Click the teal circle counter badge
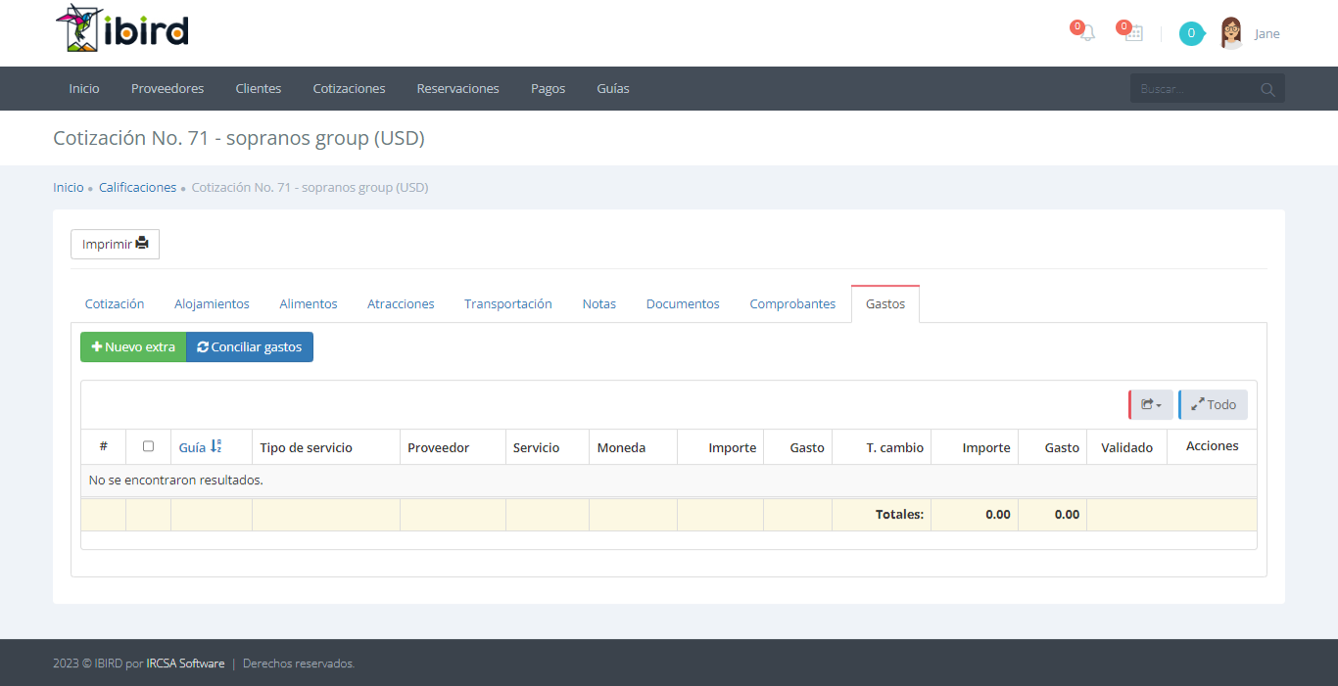Screen dimensions: 1338x686 click(1191, 33)
